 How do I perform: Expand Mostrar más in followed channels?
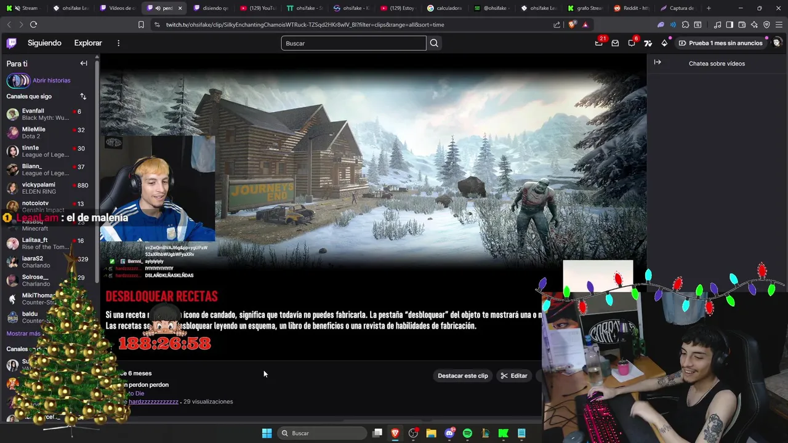(x=23, y=333)
